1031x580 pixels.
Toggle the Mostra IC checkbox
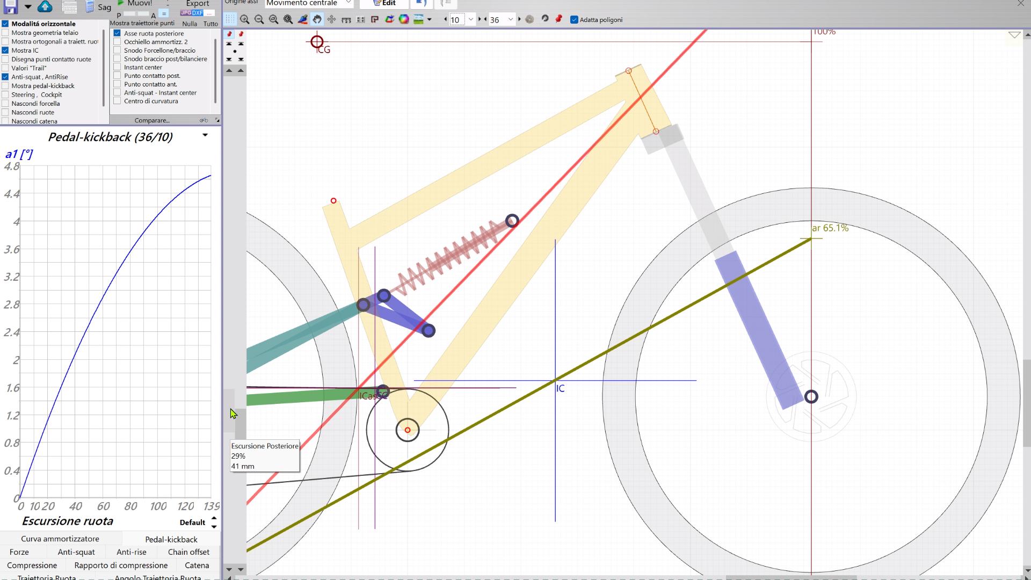(5, 50)
